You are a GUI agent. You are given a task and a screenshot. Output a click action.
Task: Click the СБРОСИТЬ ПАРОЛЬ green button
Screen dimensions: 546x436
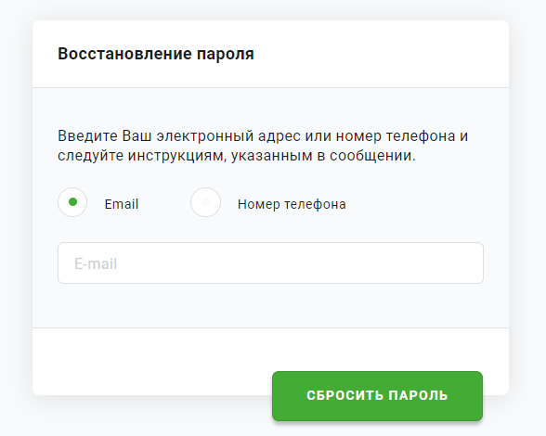(377, 396)
